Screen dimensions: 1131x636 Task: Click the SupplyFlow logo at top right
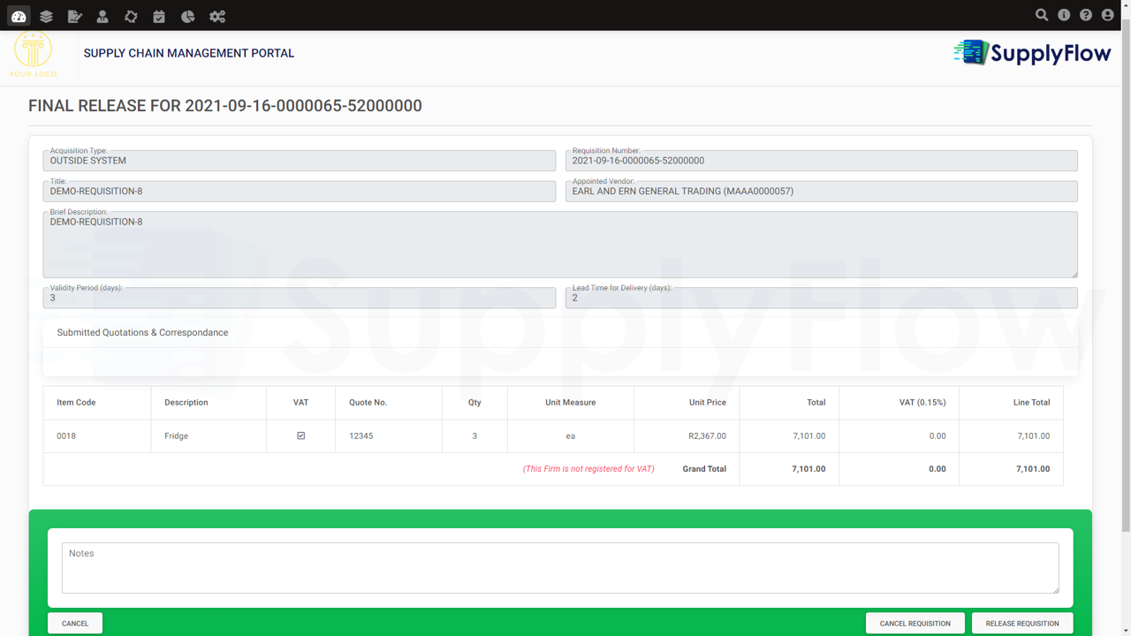pos(1032,53)
